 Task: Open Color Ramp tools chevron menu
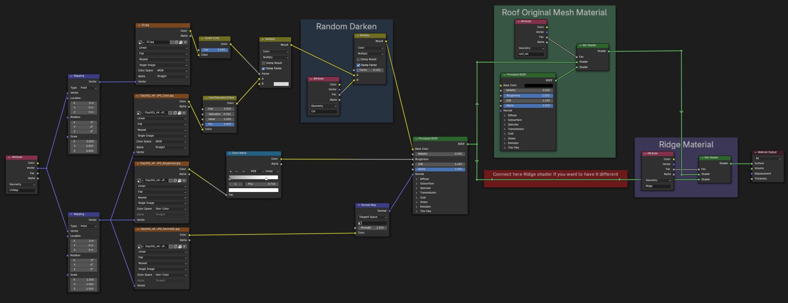[x=243, y=171]
